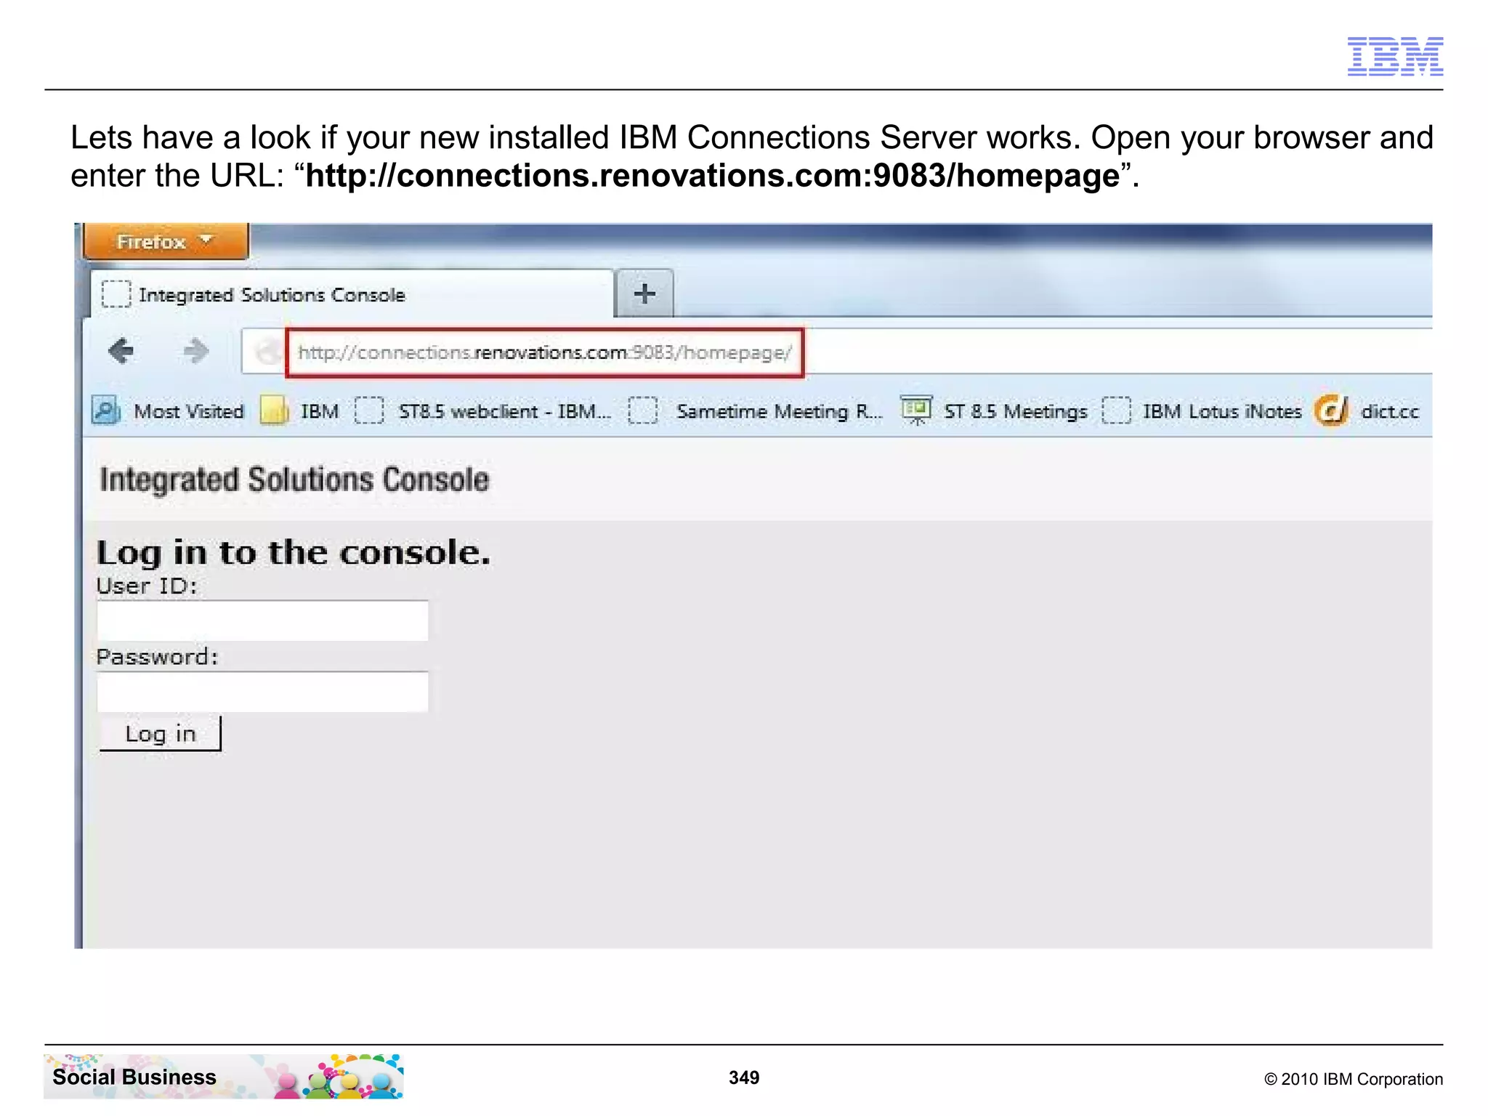The width and height of the screenshot is (1488, 1116).
Task: Click the tab's page favicon placeholder
Action: coord(116,294)
